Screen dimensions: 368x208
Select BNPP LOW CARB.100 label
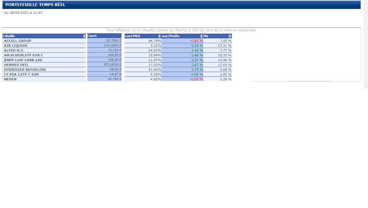tap(23, 60)
